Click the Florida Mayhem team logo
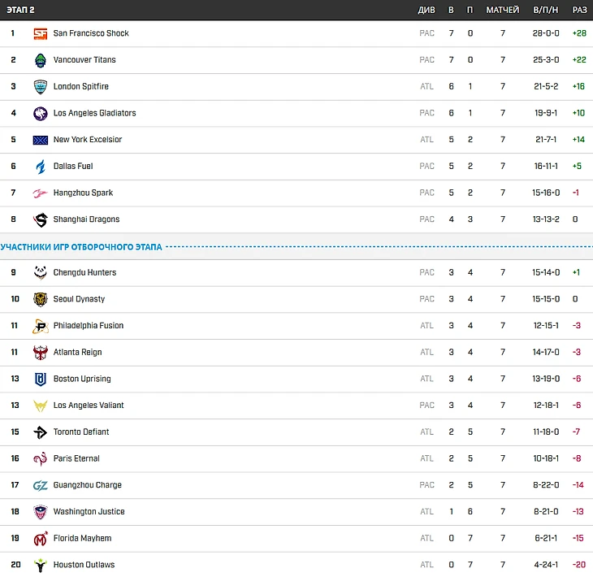 [x=41, y=539]
